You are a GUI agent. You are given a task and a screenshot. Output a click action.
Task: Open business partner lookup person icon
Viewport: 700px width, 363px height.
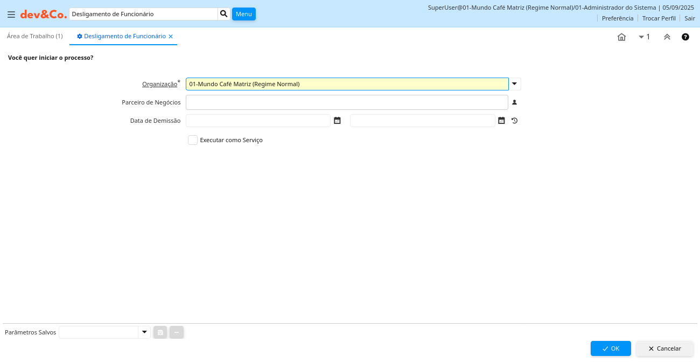[514, 102]
